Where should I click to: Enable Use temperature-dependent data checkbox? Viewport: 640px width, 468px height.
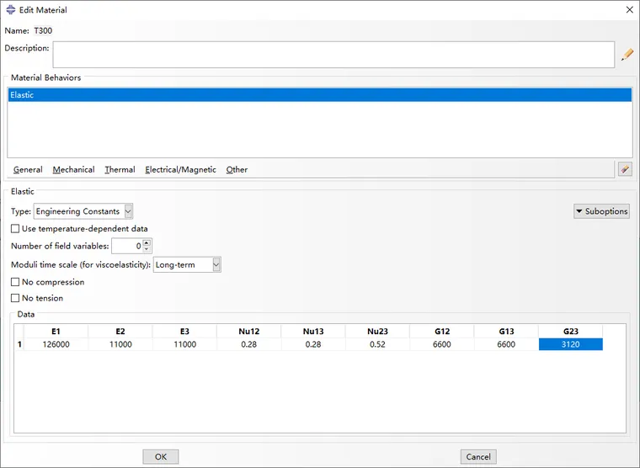click(x=15, y=228)
